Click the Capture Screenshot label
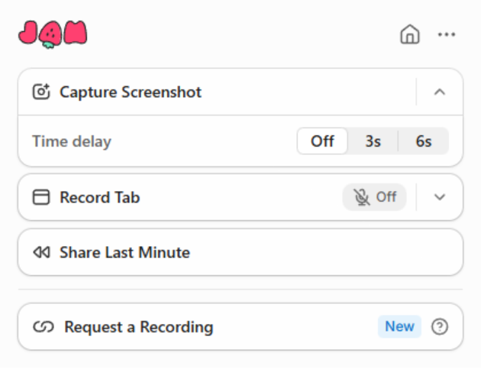 pyautogui.click(x=131, y=92)
